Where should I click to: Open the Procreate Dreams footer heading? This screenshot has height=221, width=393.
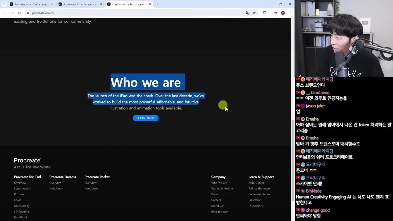coord(63,177)
